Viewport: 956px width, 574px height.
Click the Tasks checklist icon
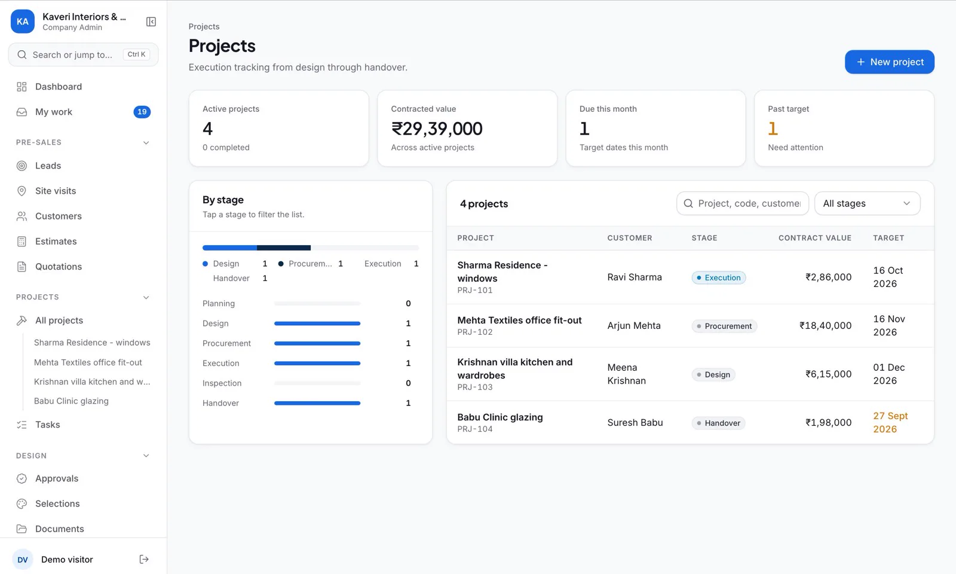(22, 425)
